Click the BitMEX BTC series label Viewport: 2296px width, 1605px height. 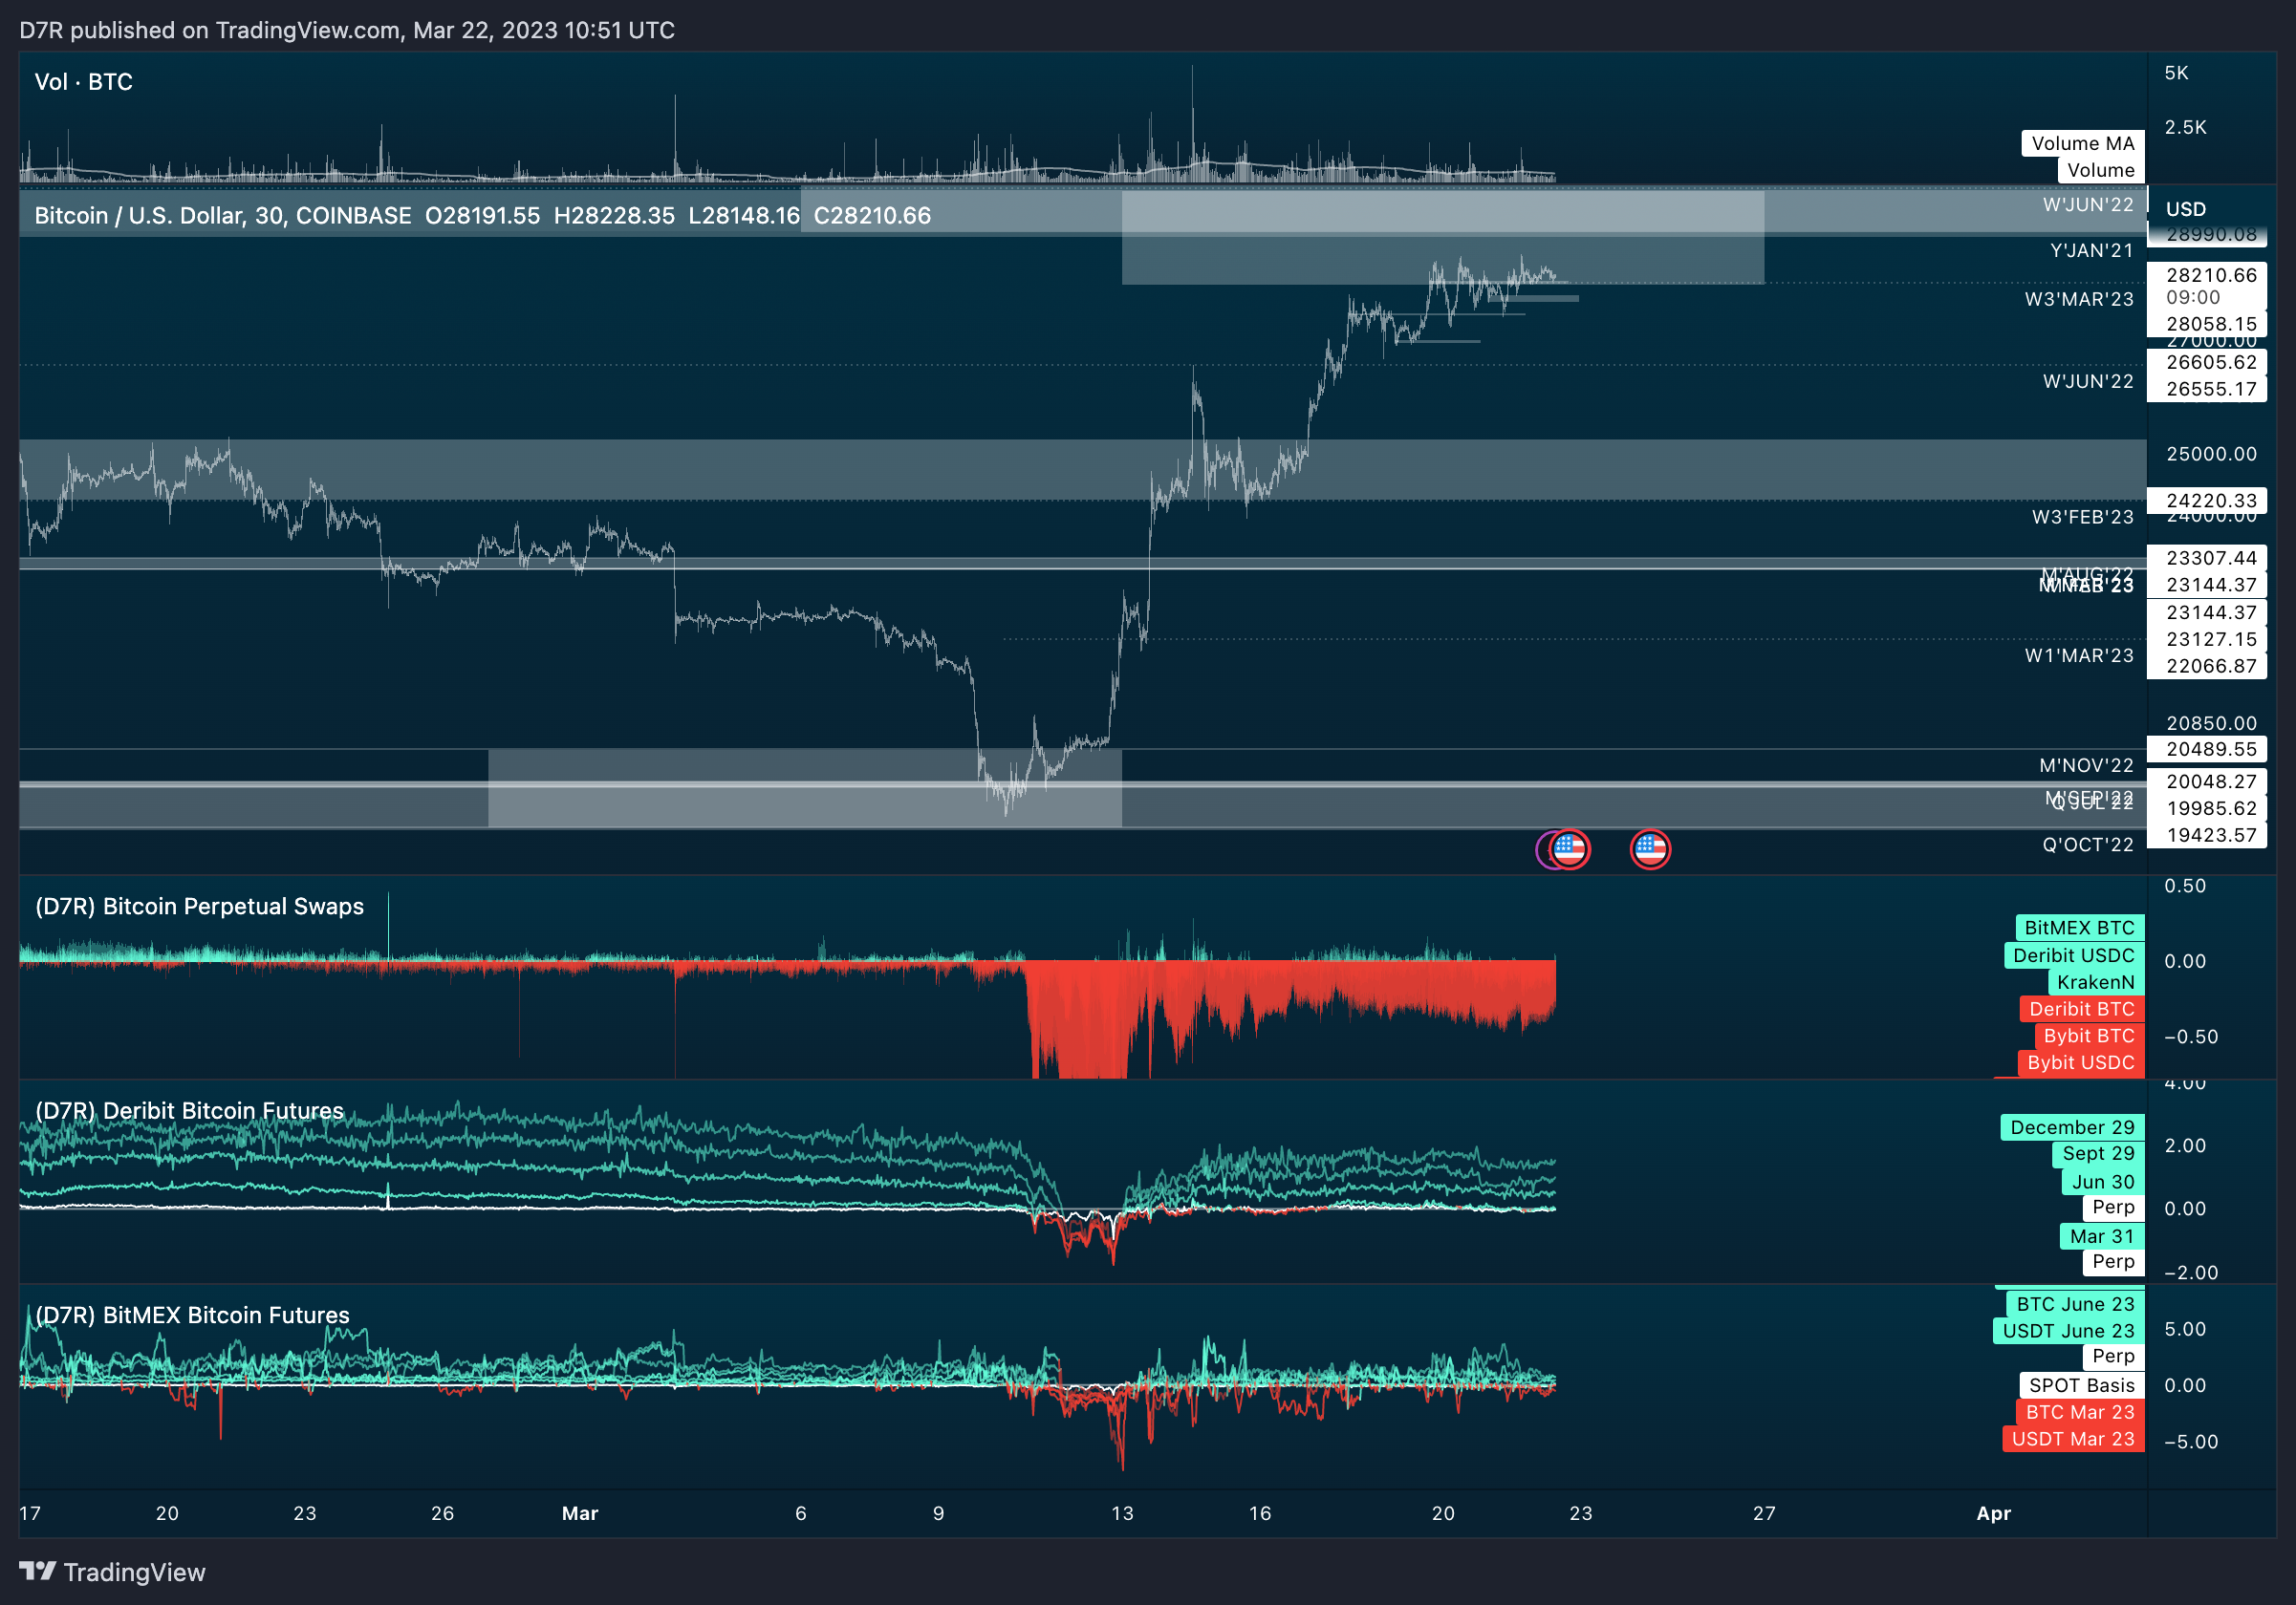tap(2079, 928)
